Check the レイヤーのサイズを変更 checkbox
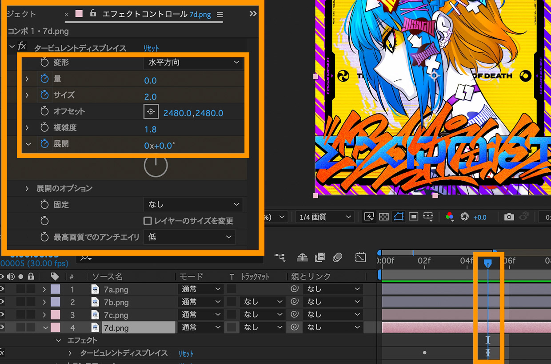 pyautogui.click(x=148, y=221)
